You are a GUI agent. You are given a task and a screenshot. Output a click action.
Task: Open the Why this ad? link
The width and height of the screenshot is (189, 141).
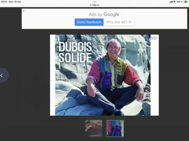pyautogui.click(x=119, y=22)
